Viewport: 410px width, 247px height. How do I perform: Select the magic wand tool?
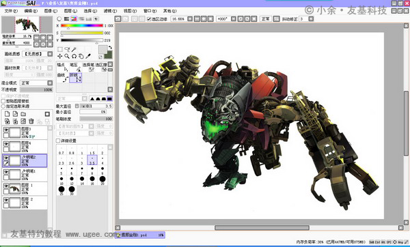tap(74, 49)
